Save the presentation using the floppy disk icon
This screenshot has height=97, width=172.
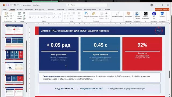pos(8,5)
